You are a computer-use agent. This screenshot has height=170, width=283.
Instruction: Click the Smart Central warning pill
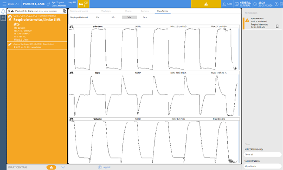pyautogui.click(x=51, y=167)
